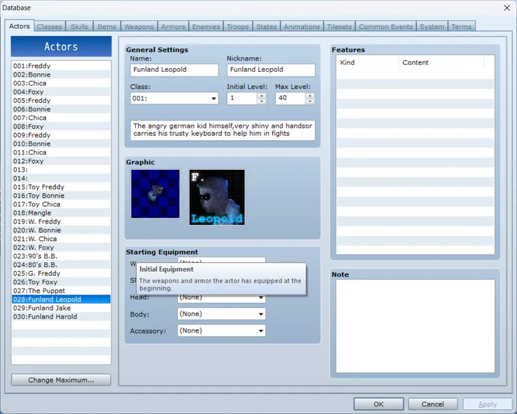
Task: Click the Cancel button
Action: 433,404
